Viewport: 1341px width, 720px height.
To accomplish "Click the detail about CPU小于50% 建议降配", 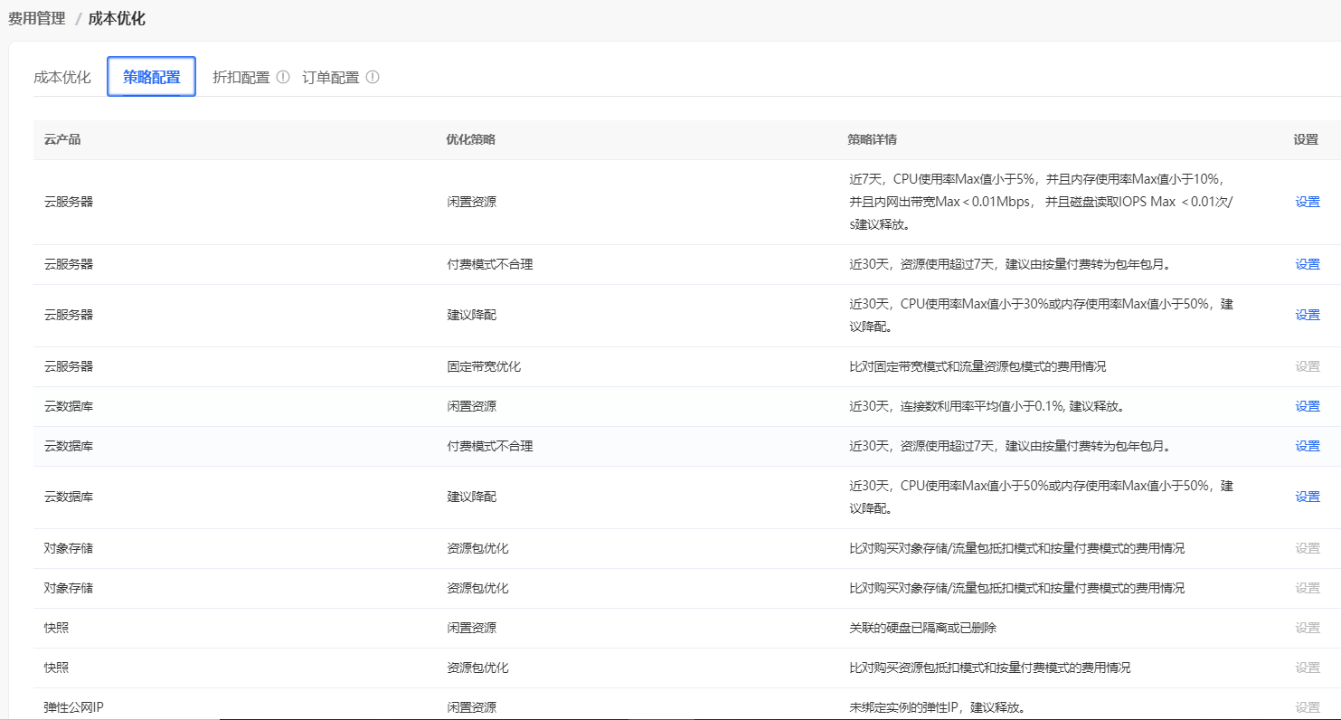I will click(1041, 497).
